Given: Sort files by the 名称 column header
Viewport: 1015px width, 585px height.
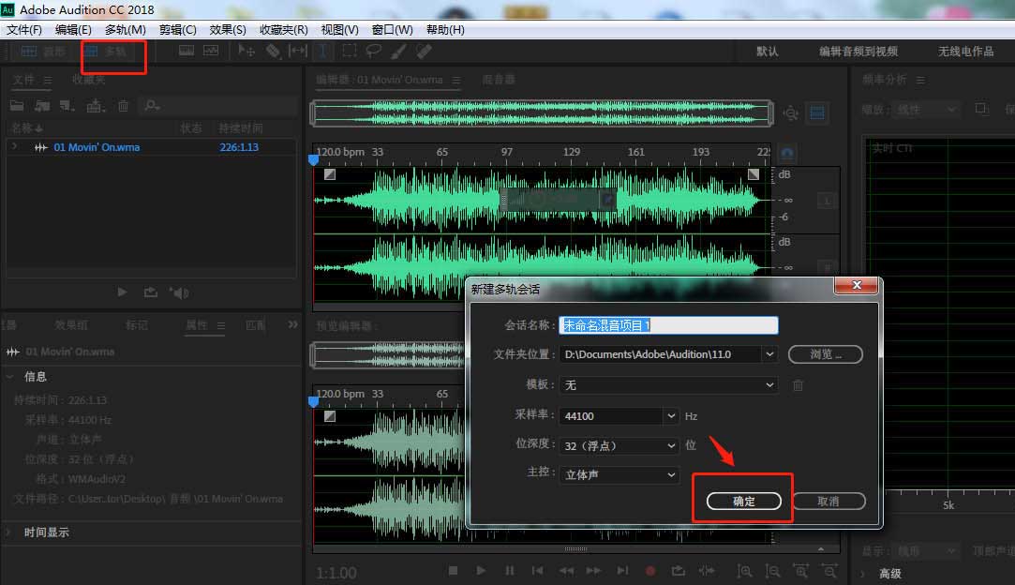Looking at the screenshot, I should point(26,127).
